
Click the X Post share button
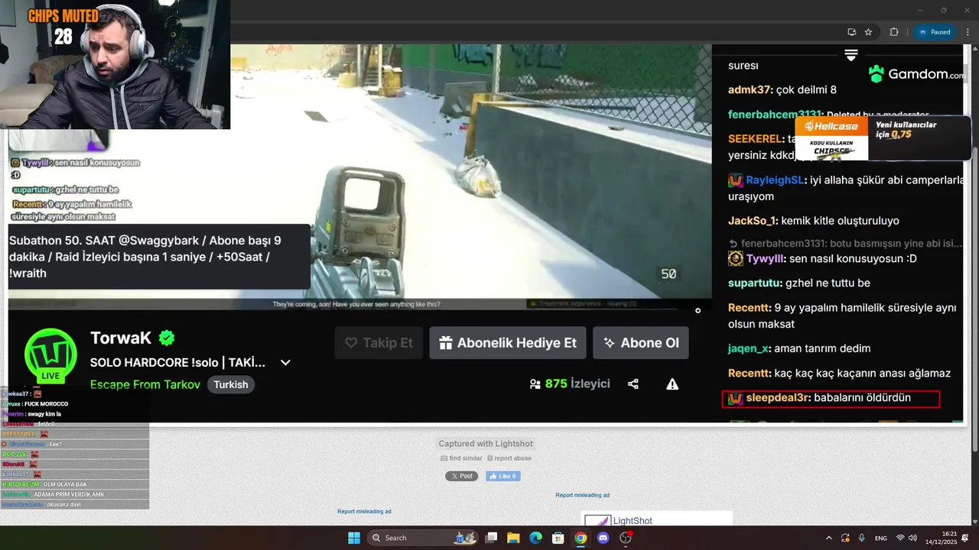461,476
